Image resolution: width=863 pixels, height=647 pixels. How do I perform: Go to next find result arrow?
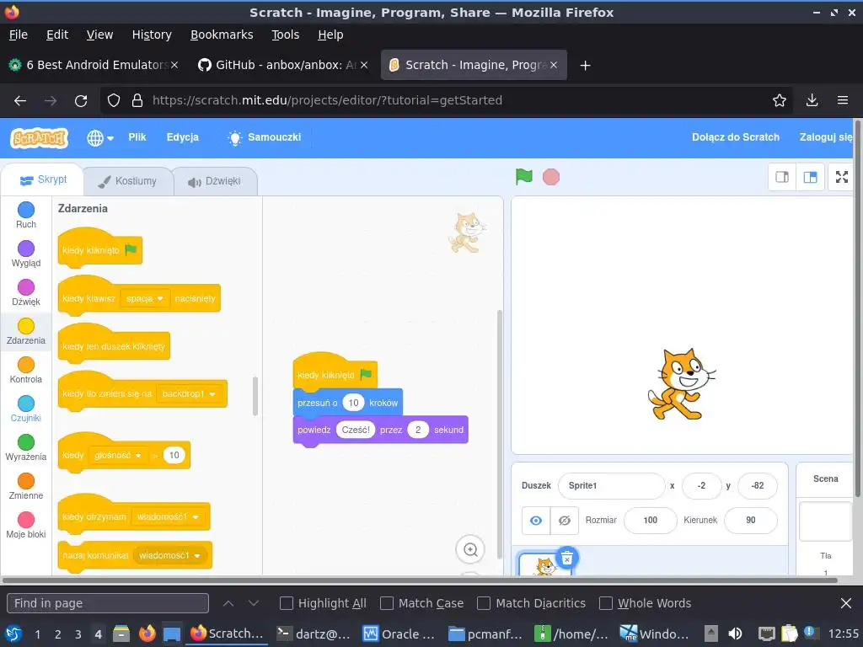(x=253, y=603)
